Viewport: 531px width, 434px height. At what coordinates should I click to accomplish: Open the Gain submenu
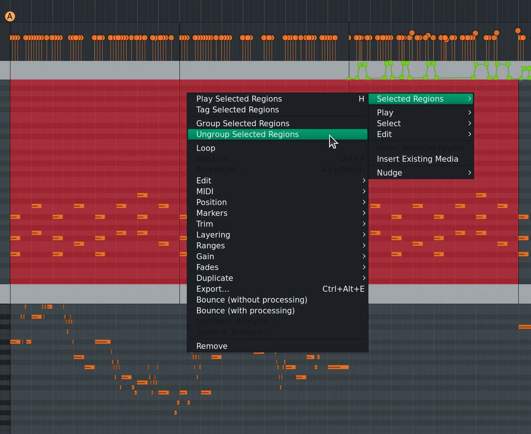click(278, 256)
